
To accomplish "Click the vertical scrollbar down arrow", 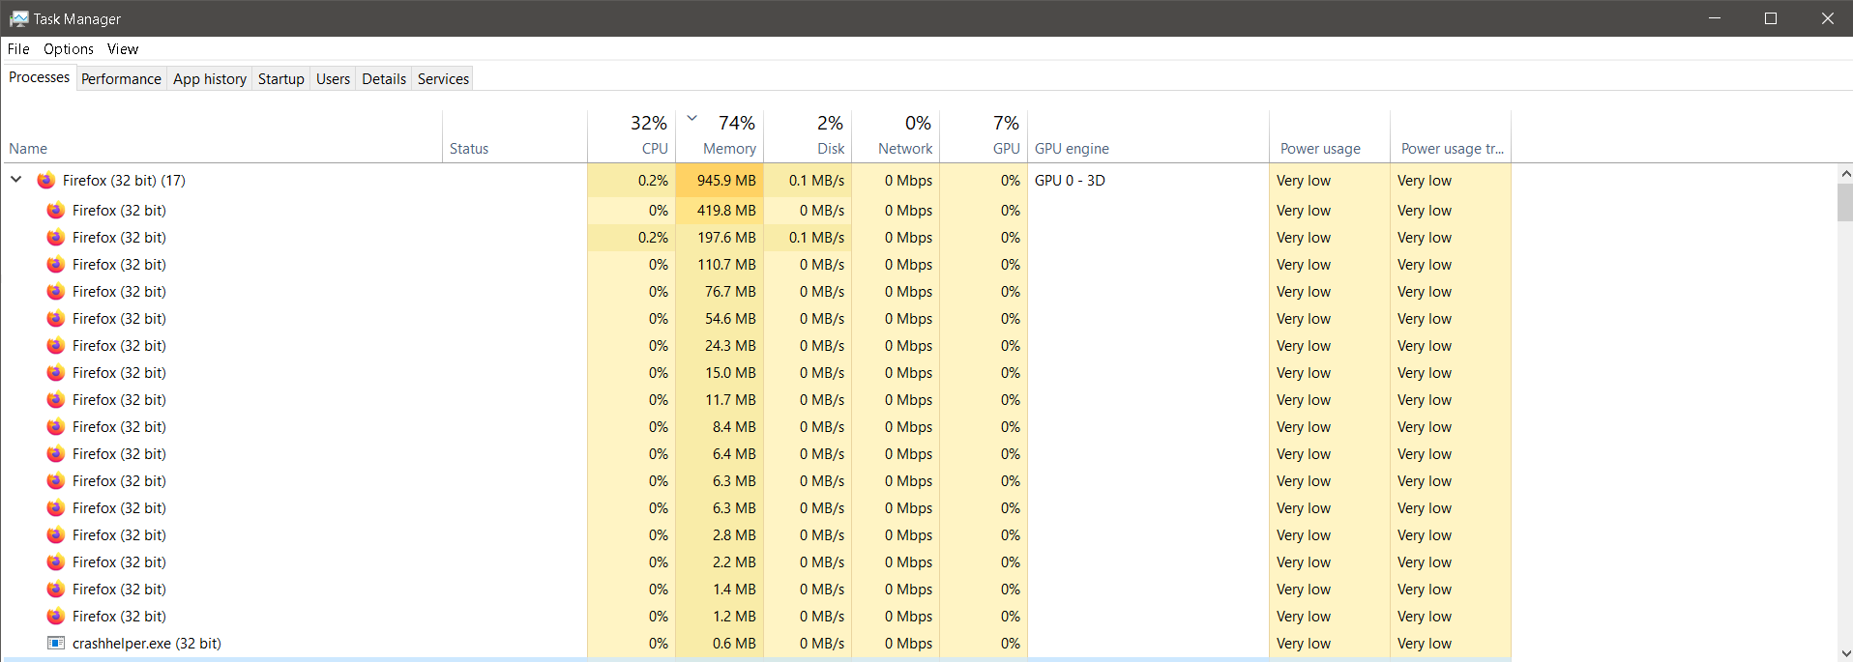I will [x=1845, y=653].
